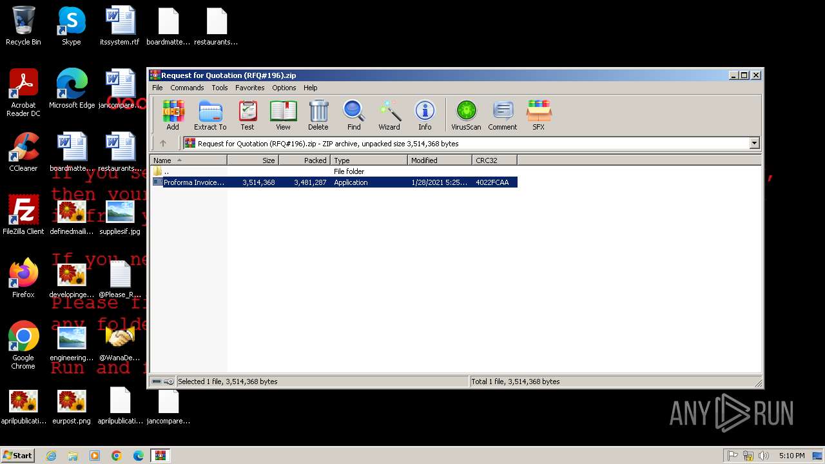Screen dimensions: 825x464
Task: Click the Info toolbar icon
Action: (425, 115)
